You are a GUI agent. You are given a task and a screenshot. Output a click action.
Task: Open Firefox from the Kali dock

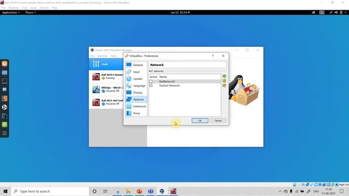4,64
